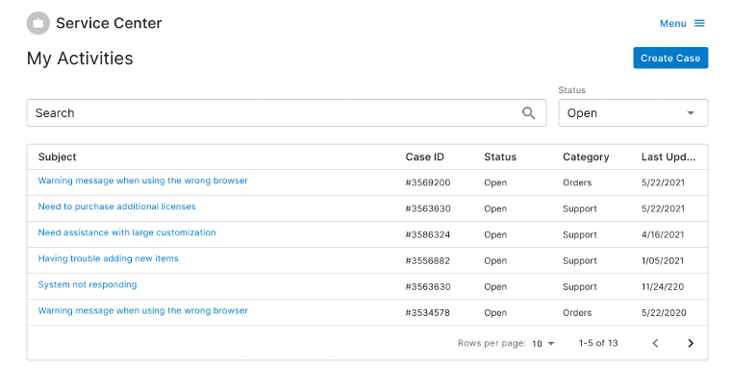Open the Rows per page dropdown

pos(543,343)
